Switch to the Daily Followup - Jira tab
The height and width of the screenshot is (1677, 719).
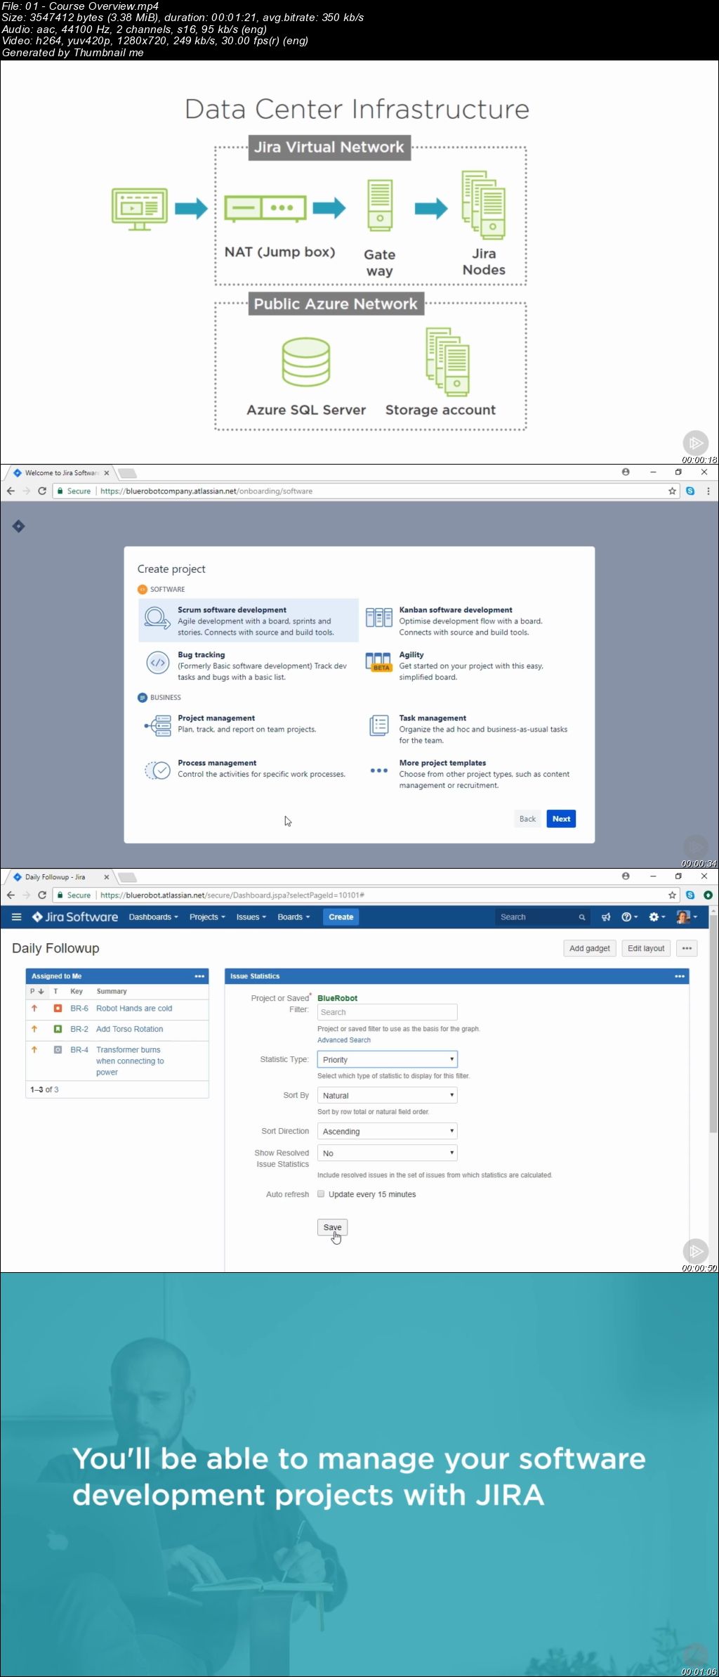point(62,877)
